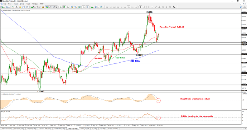Select the standard arrow cursor tool
Screen dimensions: 247x130
point(141,7)
